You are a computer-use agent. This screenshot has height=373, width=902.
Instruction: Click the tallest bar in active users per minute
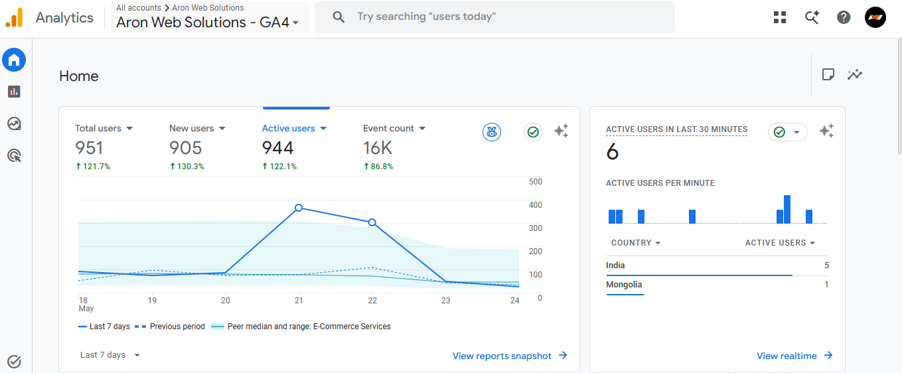click(x=787, y=209)
